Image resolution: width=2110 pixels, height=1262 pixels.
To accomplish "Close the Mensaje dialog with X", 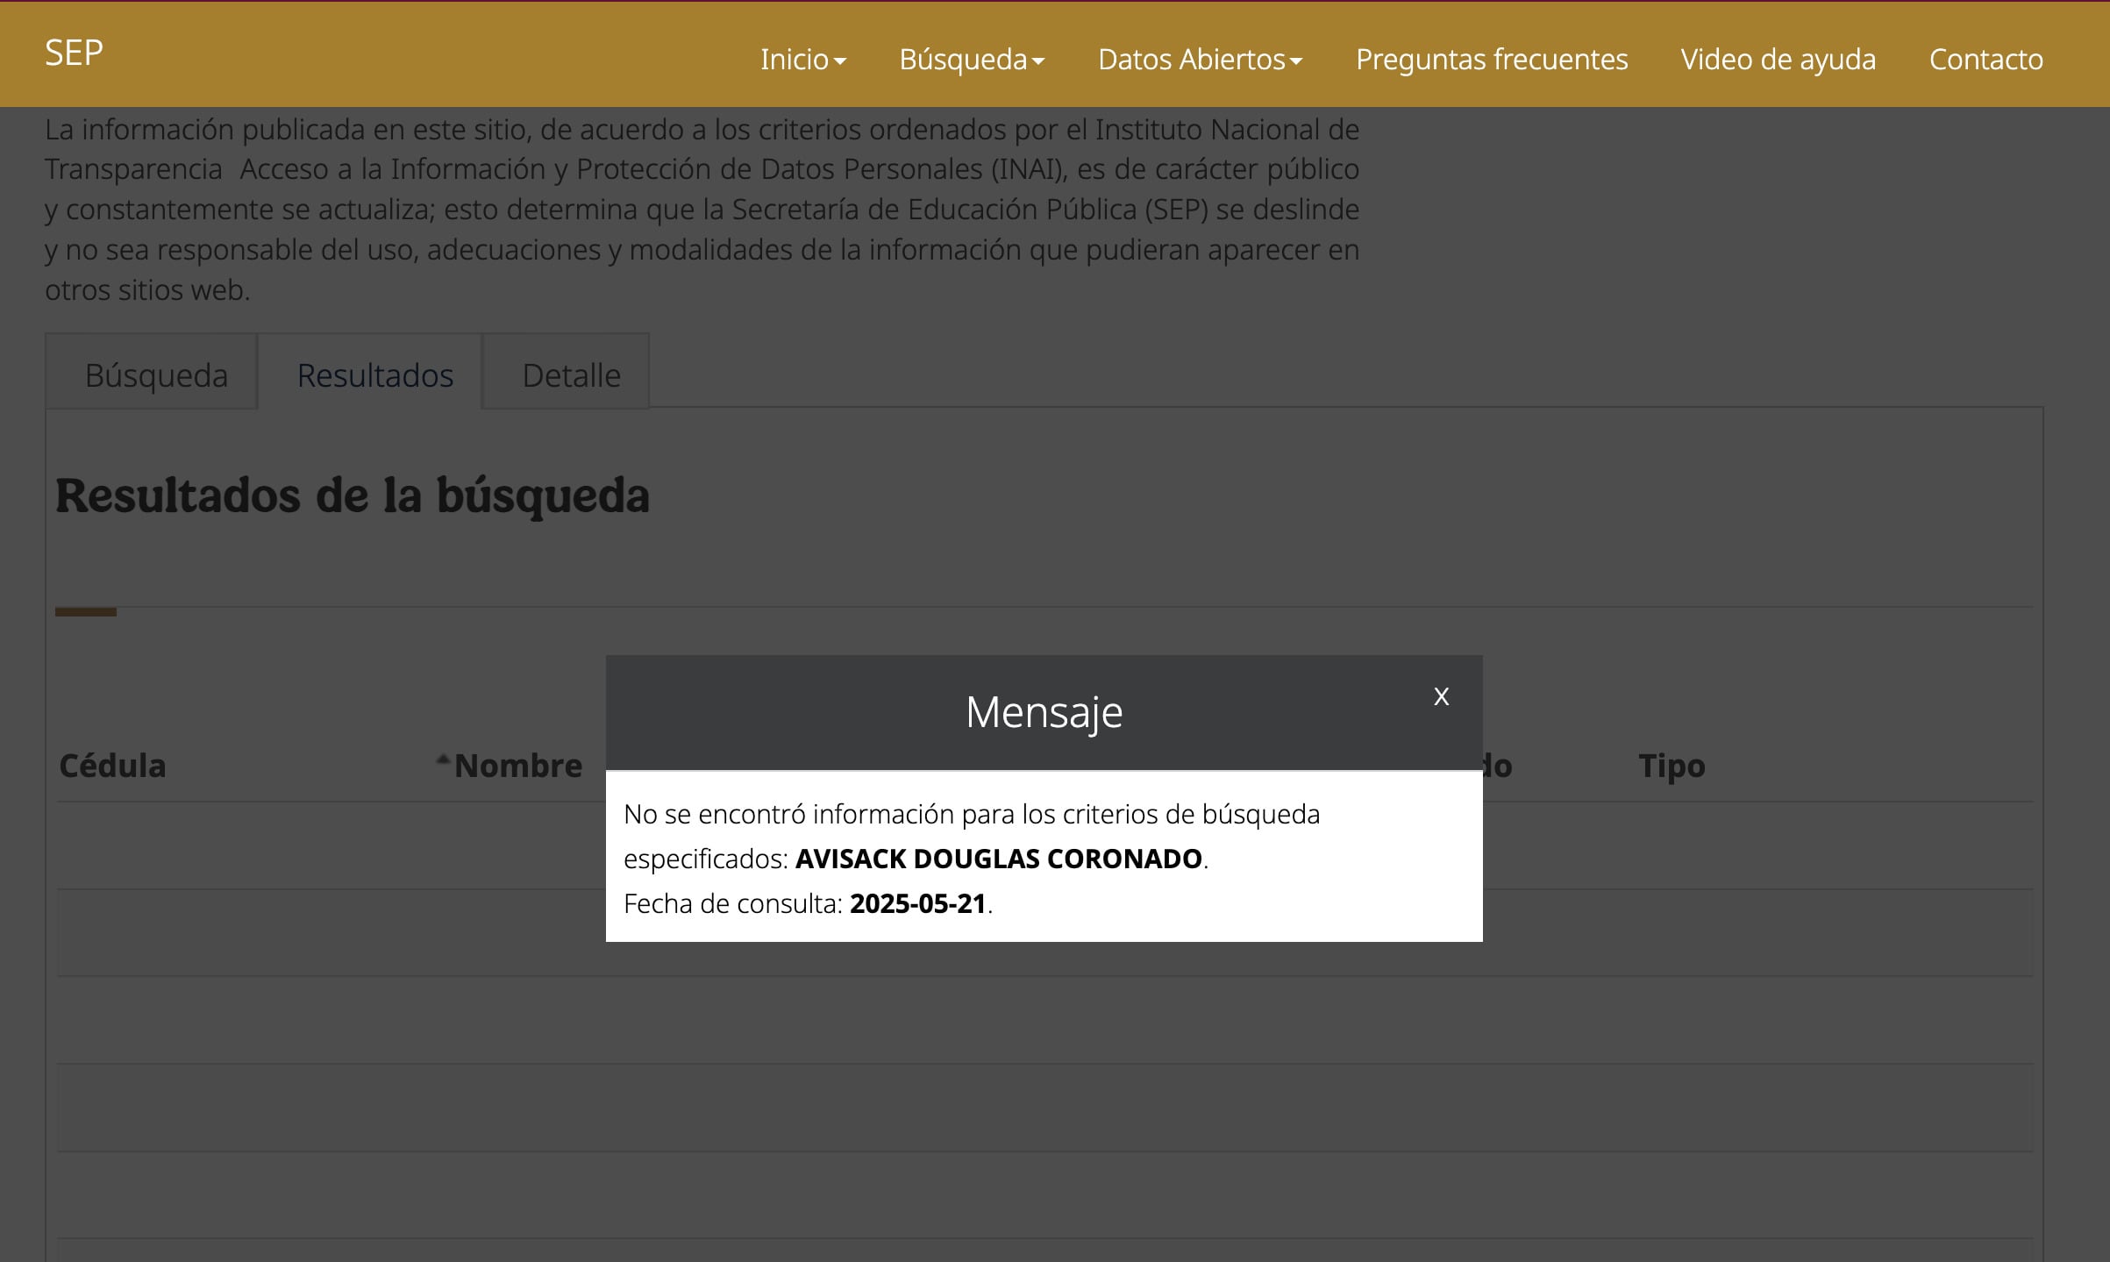I will coord(1441,696).
